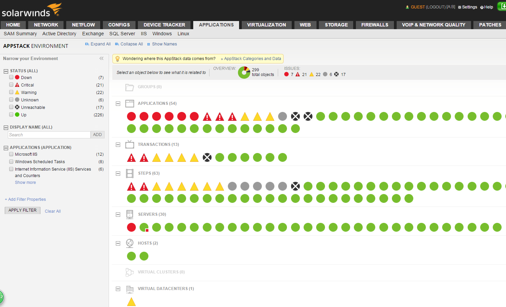Select the yellow warning virtual datacenter object
This screenshot has width=506, height=307.
[x=131, y=302]
